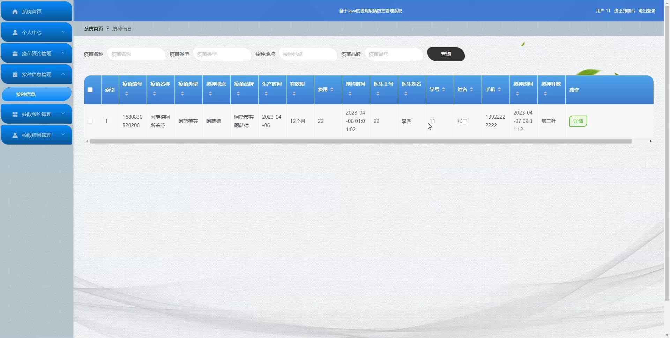Sort the table by 接种地点 column
Image resolution: width=670 pixels, height=338 pixels.
coord(210,94)
